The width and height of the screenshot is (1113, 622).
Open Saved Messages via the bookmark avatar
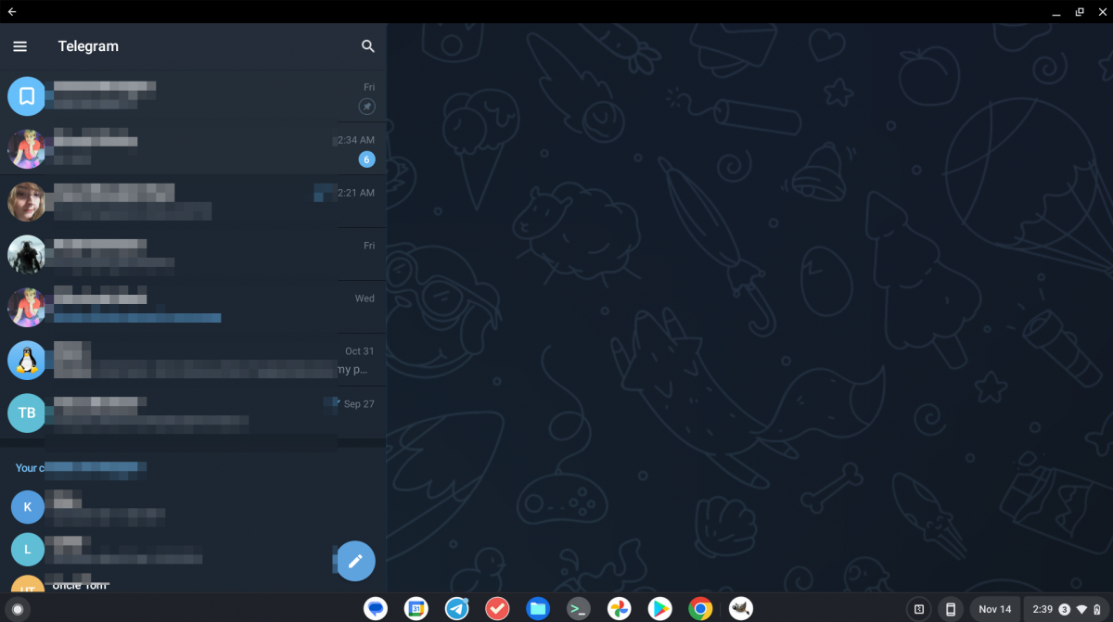coord(27,96)
